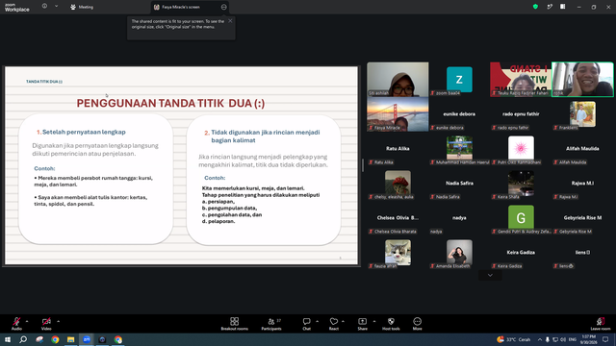Click the taskbar volume icon

pos(562,339)
